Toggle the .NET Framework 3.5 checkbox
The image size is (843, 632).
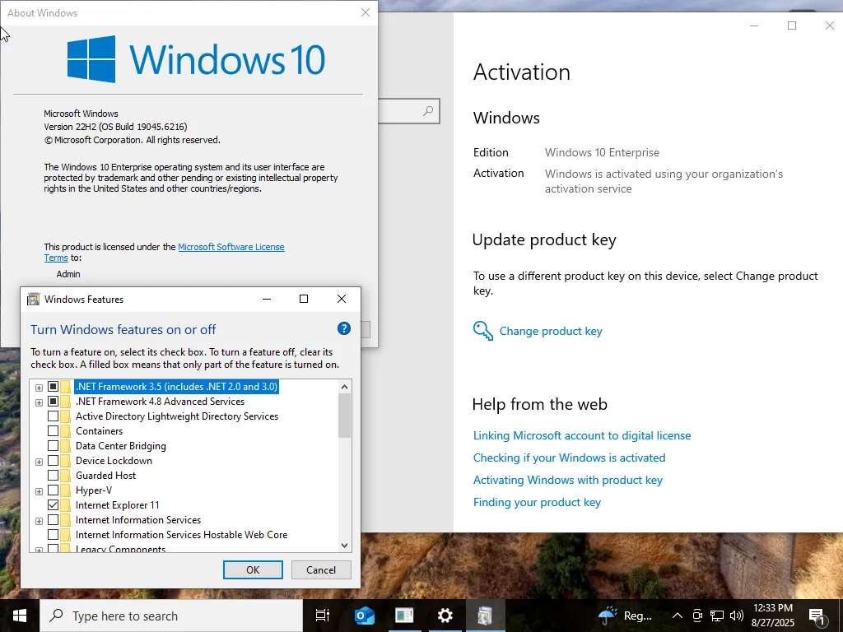53,387
